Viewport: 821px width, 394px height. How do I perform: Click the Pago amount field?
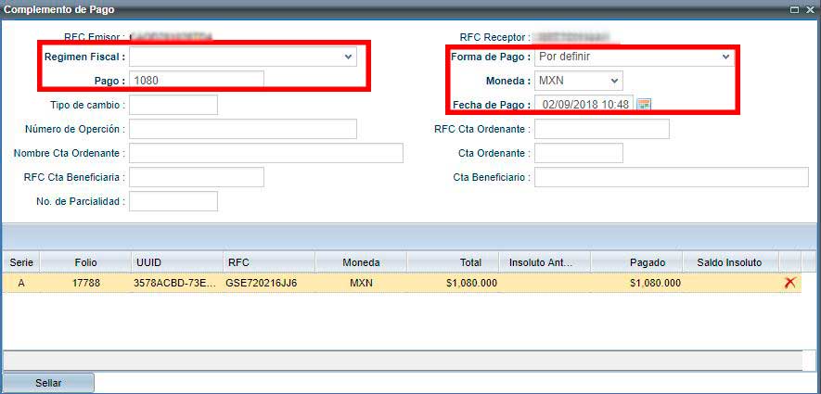tap(197, 81)
